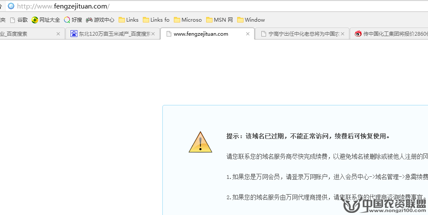Click the line starting 2.如果您的域名服务由万网代理商
428x215 pixels.
tap(326, 197)
